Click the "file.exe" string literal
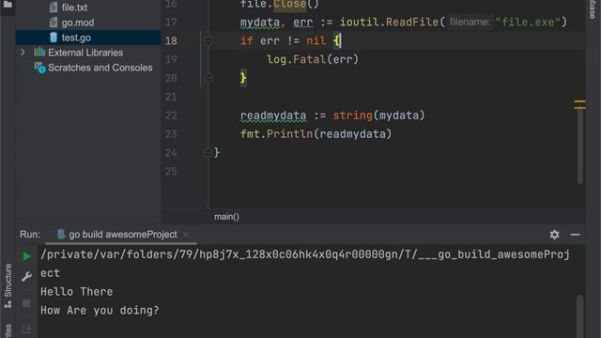601x338 pixels. (528, 23)
